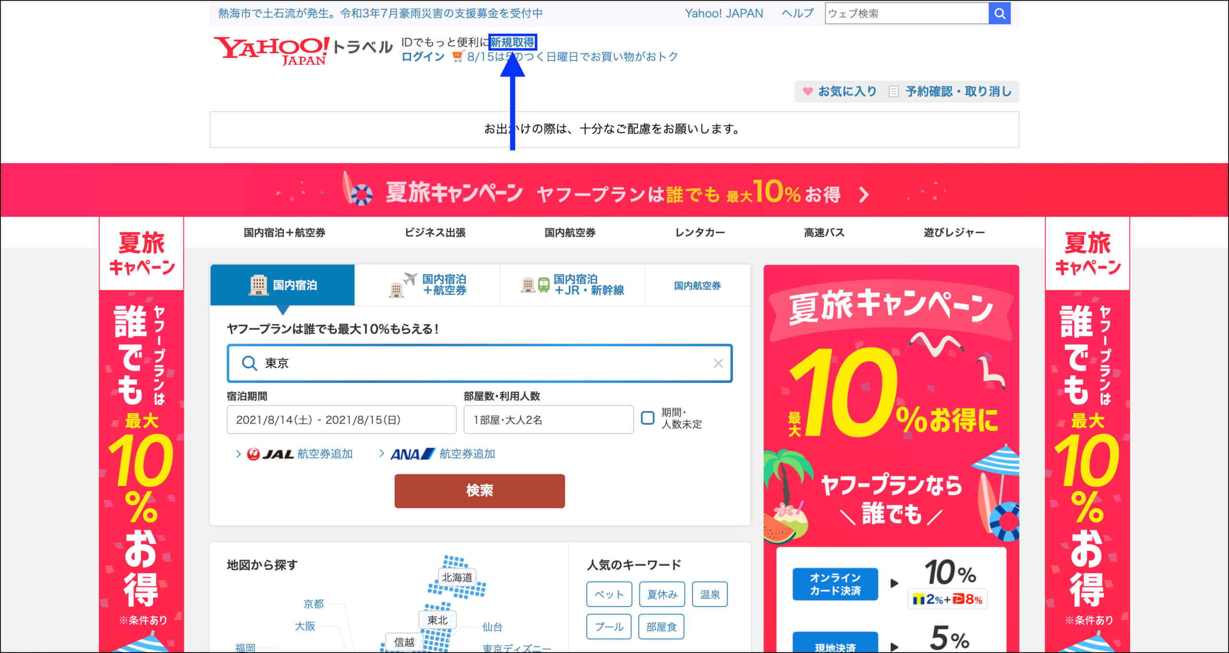Image resolution: width=1229 pixels, height=653 pixels.
Task: Click the オンラインカード決済 badge
Action: [x=835, y=584]
